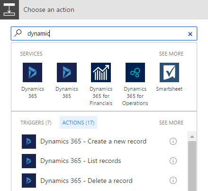
Task: Open Dynamics 365 for Financials service
Action: point(101,72)
